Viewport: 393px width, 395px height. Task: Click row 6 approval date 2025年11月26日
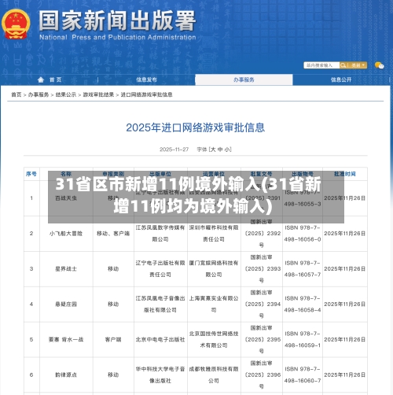(345, 375)
